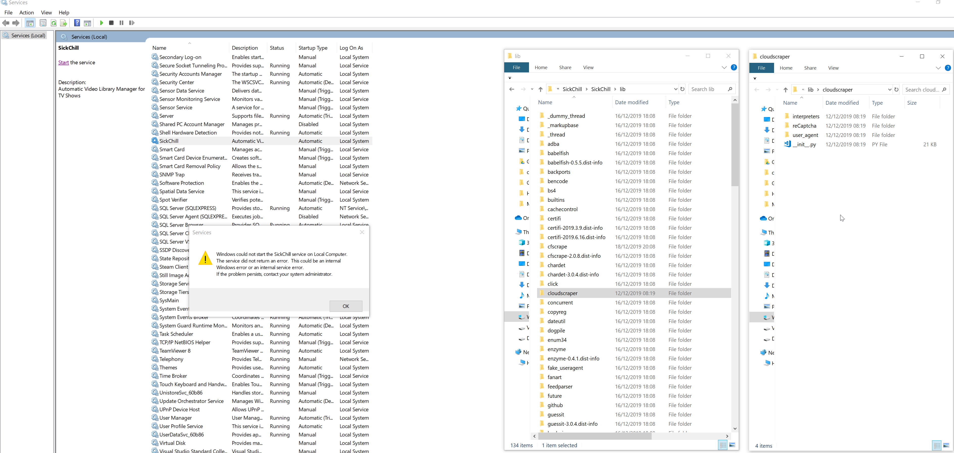Screen dimensions: 954x453
Task: Open address history dropdown in cloudscraper window
Action: point(890,90)
